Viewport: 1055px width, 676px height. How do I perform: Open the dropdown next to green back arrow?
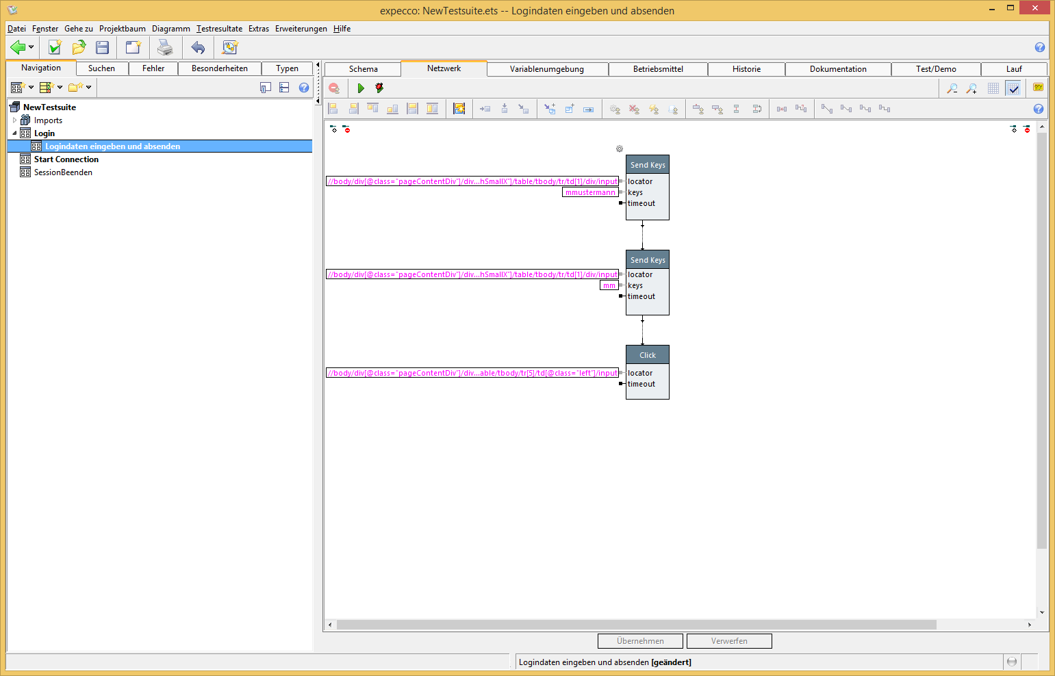click(x=31, y=47)
